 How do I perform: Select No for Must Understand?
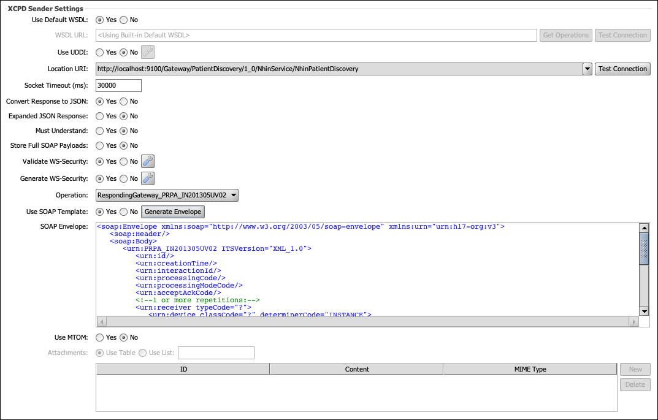point(123,131)
